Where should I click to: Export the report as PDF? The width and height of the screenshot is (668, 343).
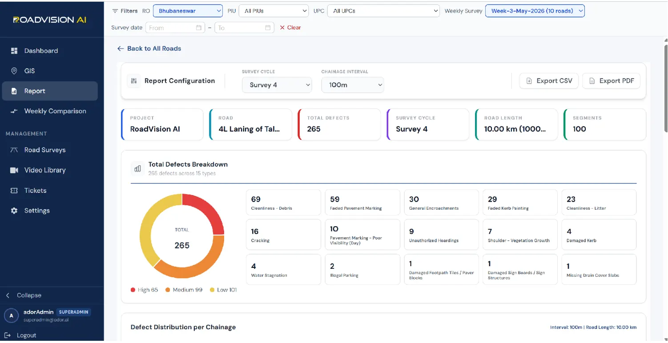pos(612,81)
